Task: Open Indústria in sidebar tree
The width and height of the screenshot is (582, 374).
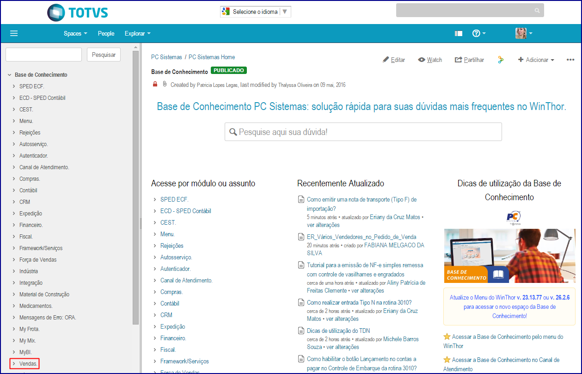Action: pyautogui.click(x=29, y=271)
